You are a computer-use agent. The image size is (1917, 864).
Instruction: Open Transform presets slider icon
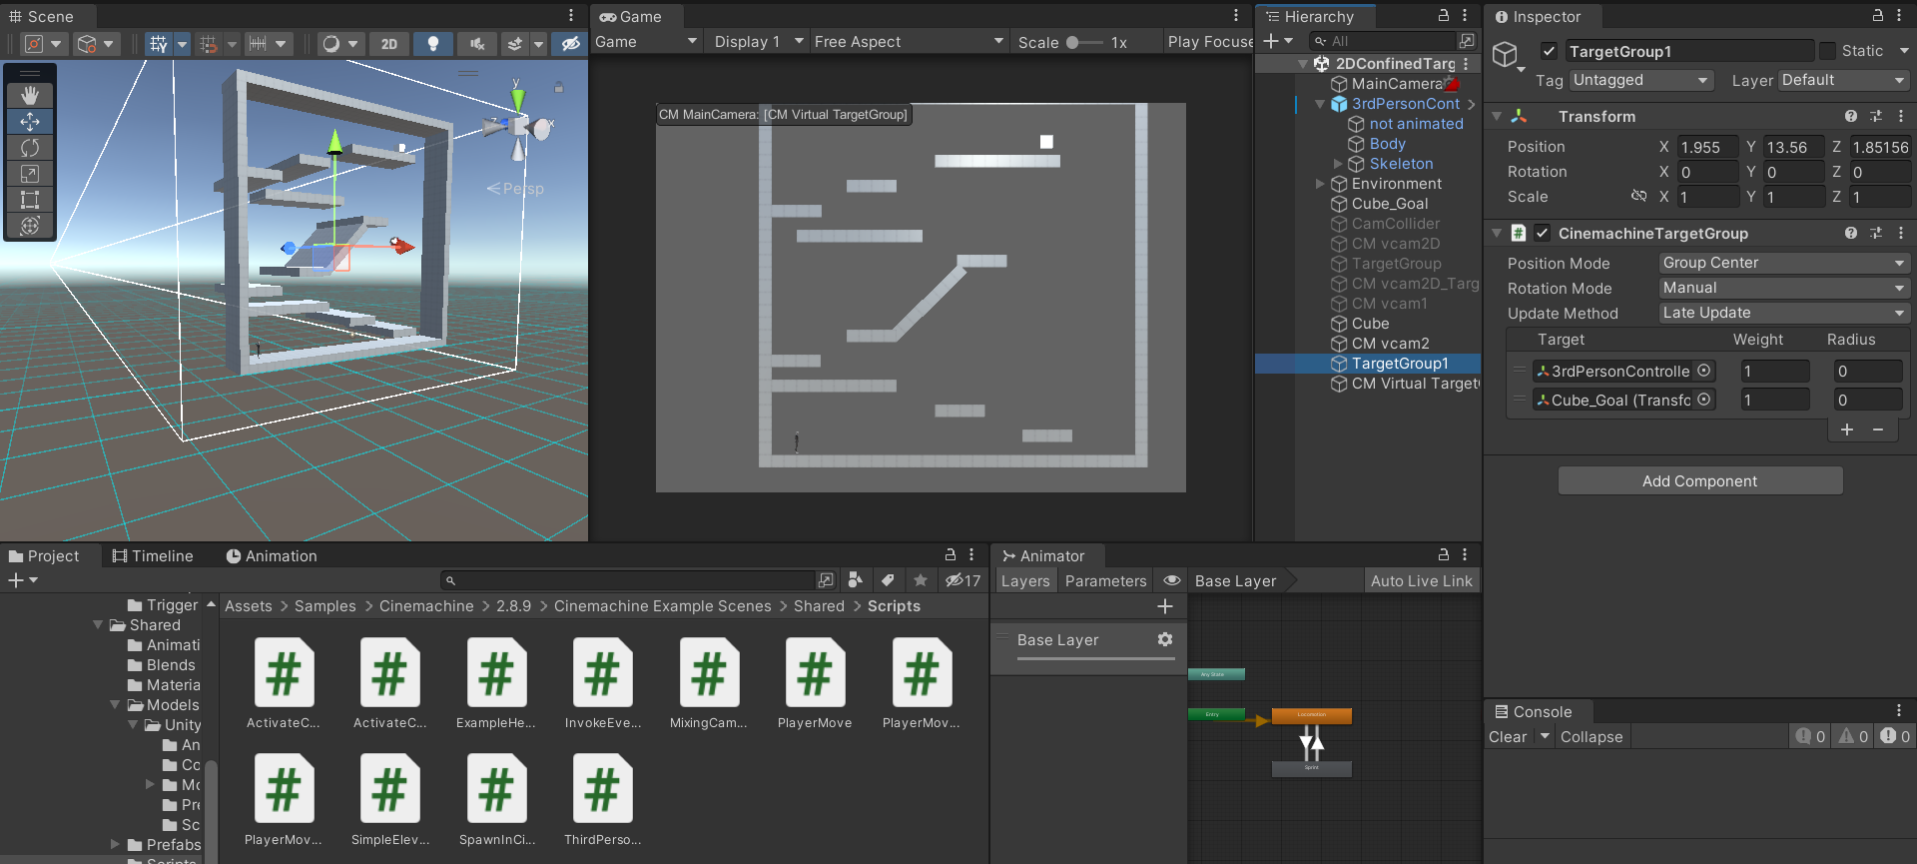[1876, 117]
